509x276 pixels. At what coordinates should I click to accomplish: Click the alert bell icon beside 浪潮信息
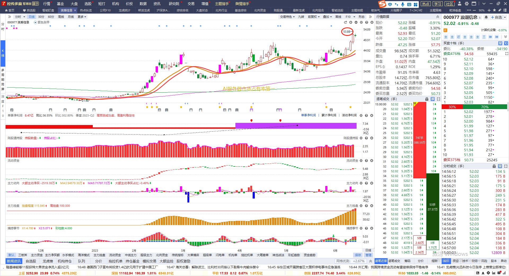point(486,17)
